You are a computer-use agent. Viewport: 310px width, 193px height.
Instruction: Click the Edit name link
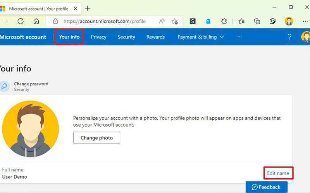(278, 173)
